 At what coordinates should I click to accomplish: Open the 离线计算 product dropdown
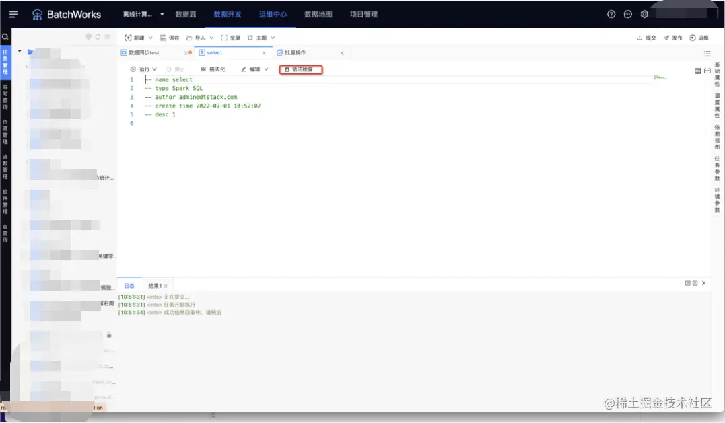(x=143, y=14)
